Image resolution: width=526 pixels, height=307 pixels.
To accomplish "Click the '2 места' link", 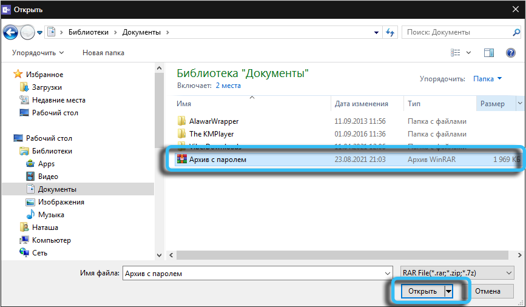I will pos(228,86).
